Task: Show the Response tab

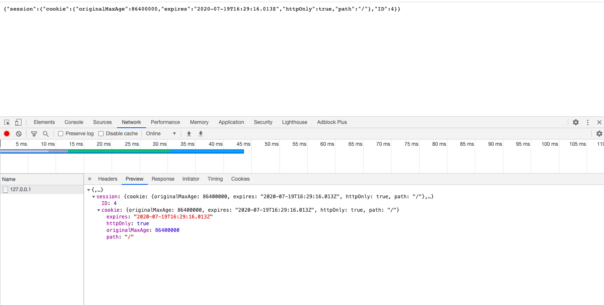Action: (163, 179)
